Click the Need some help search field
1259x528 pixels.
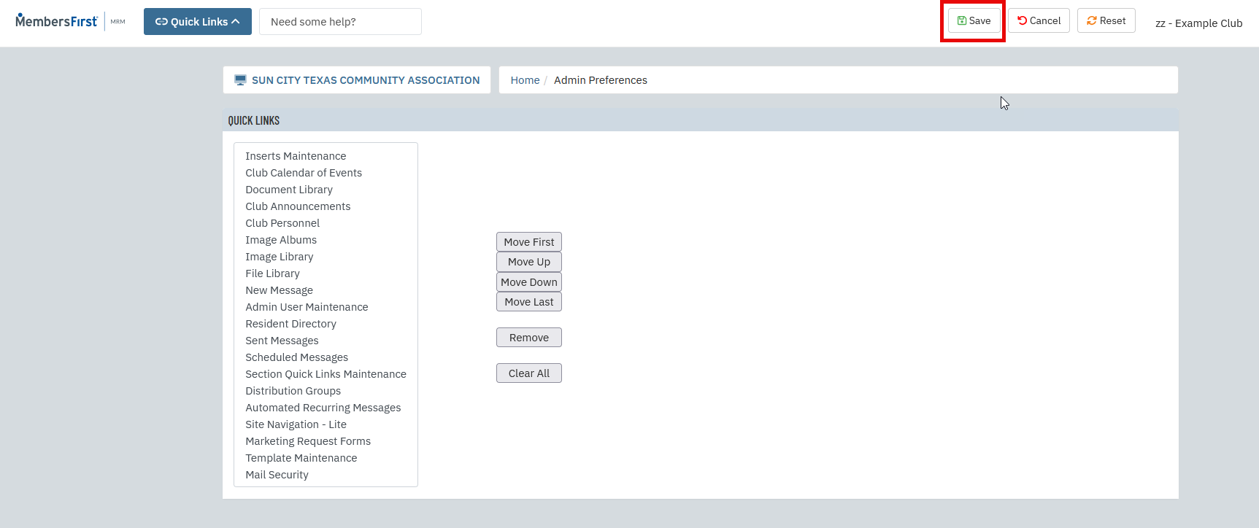(340, 22)
